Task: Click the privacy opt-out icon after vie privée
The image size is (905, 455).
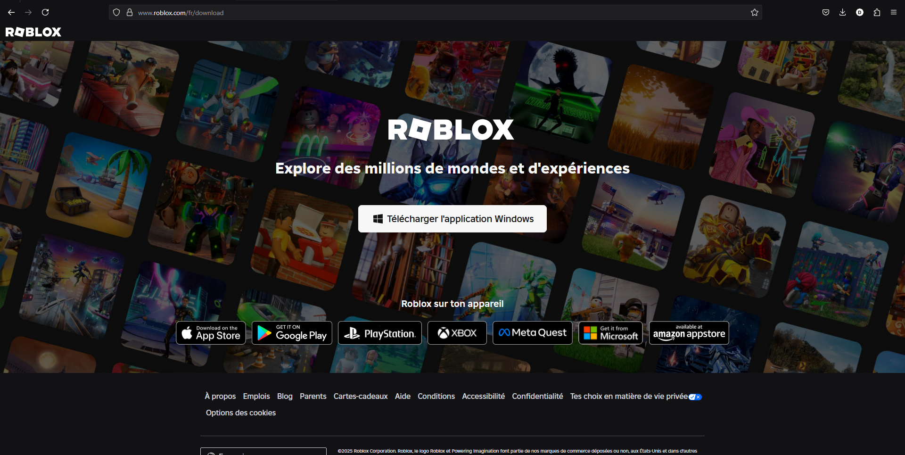Action: click(695, 397)
